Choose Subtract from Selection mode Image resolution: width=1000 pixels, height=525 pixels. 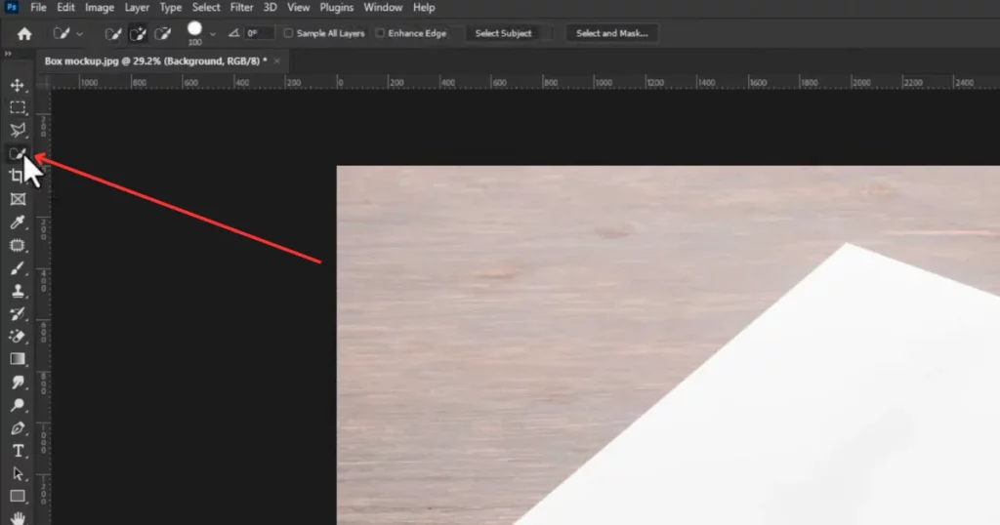163,34
